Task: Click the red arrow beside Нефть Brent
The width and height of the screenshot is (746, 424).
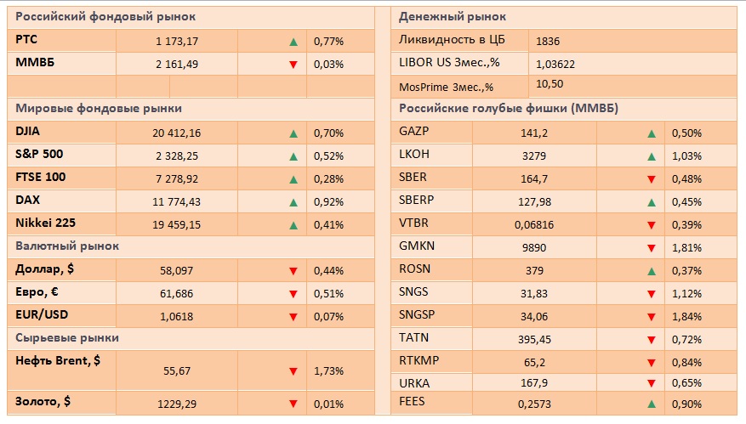Action: (293, 371)
